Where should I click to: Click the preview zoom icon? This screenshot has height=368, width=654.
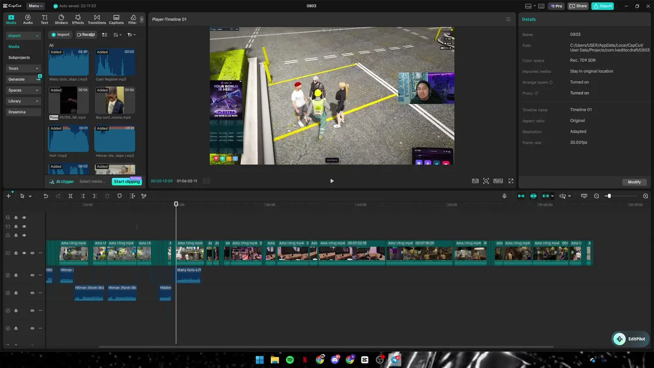coord(486,181)
